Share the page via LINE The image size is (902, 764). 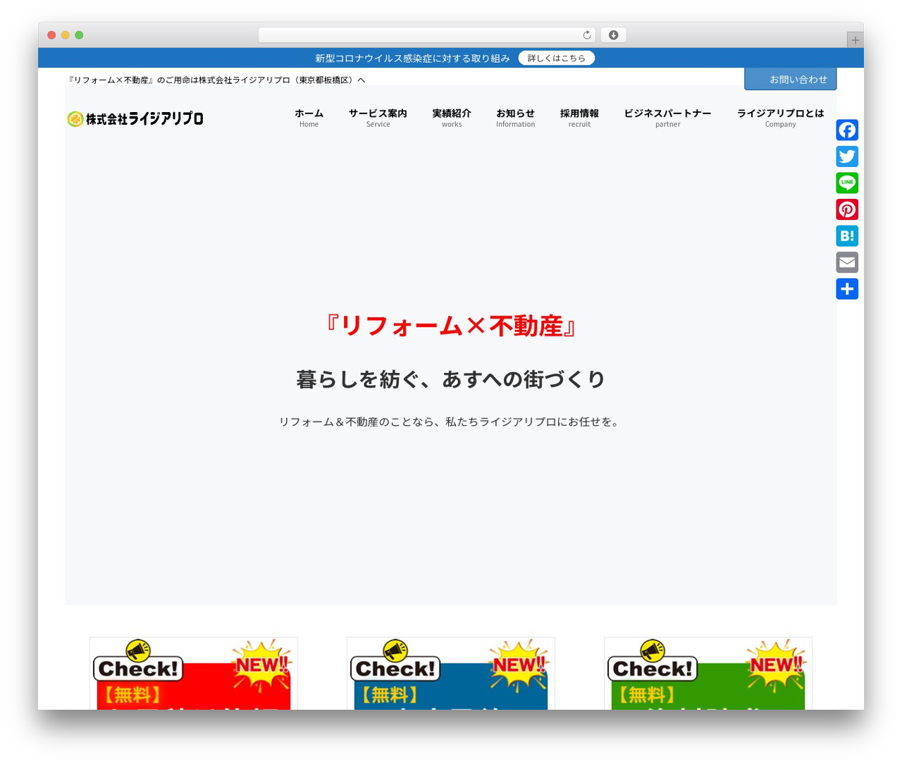(x=847, y=183)
